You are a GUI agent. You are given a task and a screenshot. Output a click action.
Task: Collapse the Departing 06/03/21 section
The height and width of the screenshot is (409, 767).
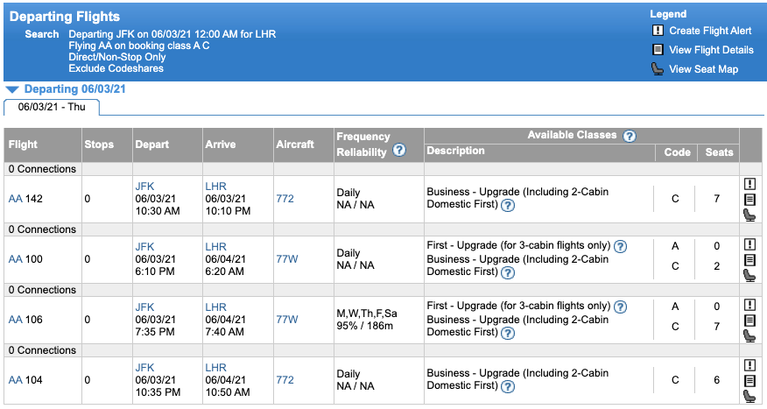(12, 89)
